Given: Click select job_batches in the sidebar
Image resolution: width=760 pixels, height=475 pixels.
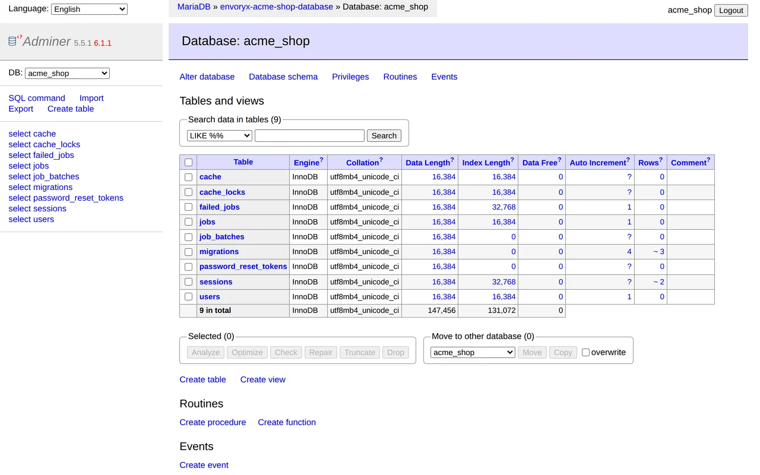Looking at the screenshot, I should 44,176.
